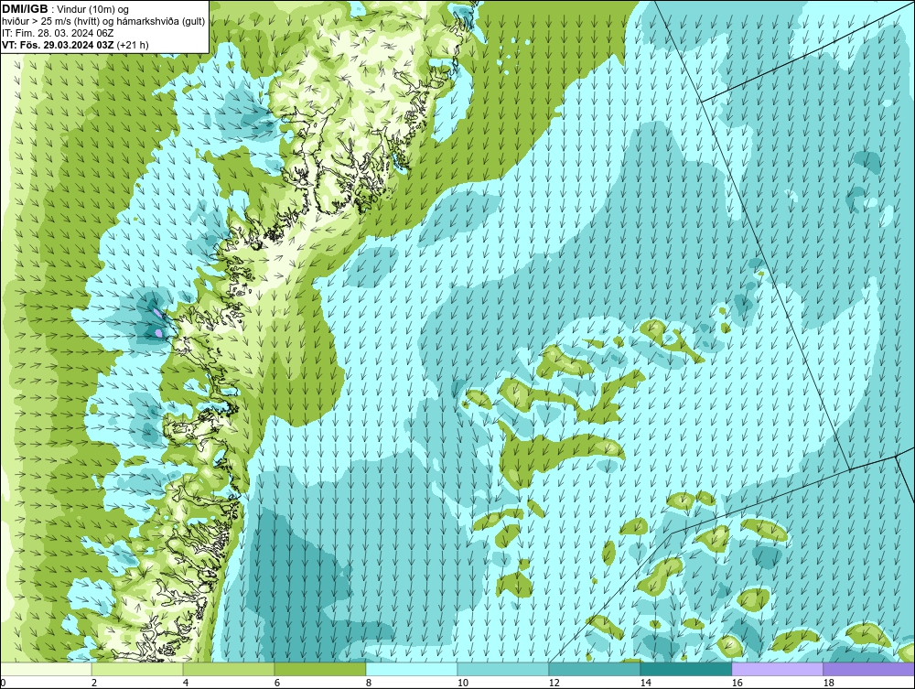Viewport: 915px width, 689px height.
Task: Click the 'hviður > 25 m/s (hvítt)' legend line
Action: [50, 22]
